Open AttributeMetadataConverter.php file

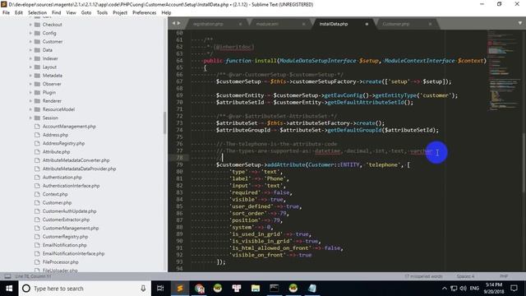76,160
